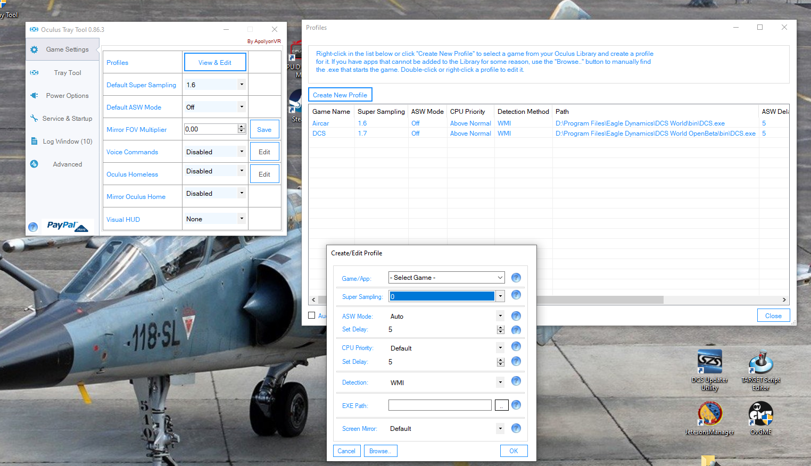811x466 pixels.
Task: Click the help icon next to Game/App
Action: (x=516, y=278)
